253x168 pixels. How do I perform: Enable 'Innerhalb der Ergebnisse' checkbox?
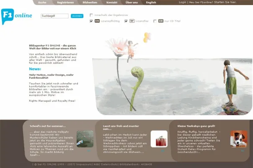[91, 15]
